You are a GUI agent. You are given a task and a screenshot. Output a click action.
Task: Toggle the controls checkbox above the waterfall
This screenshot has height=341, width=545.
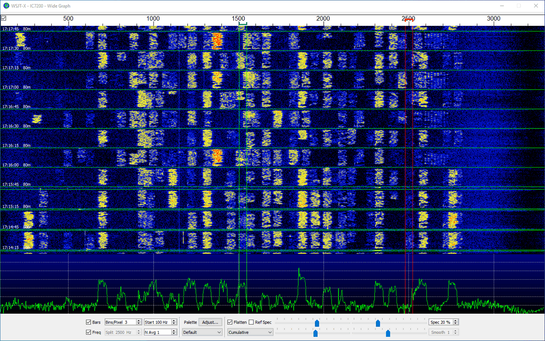4,18
